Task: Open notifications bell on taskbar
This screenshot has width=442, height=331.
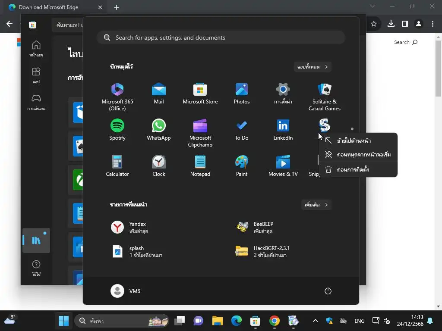Action: [430, 321]
